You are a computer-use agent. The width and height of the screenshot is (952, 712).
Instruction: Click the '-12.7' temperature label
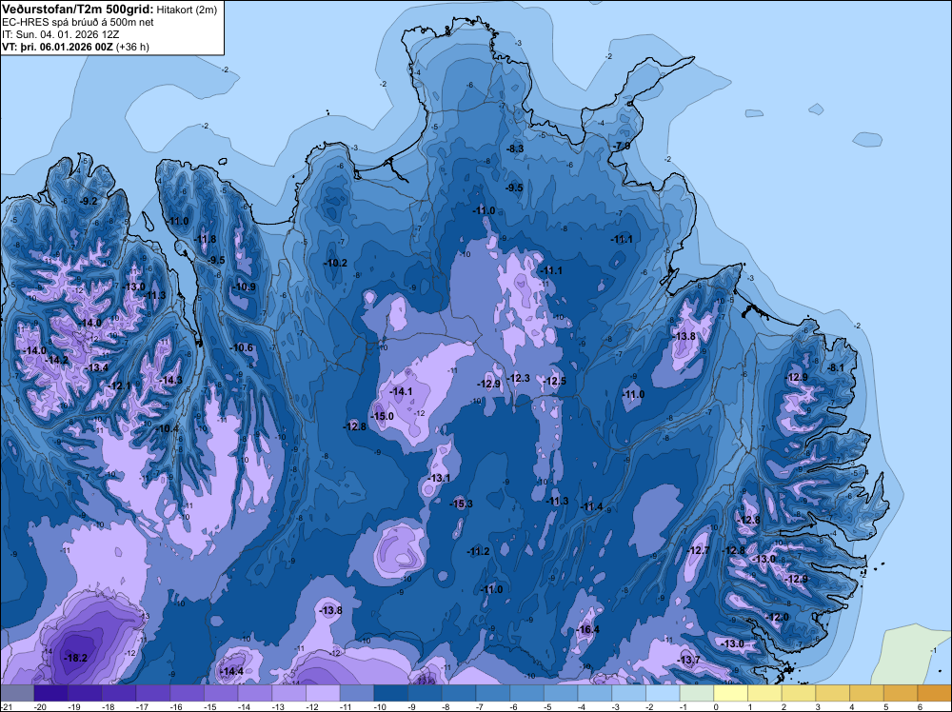(698, 550)
